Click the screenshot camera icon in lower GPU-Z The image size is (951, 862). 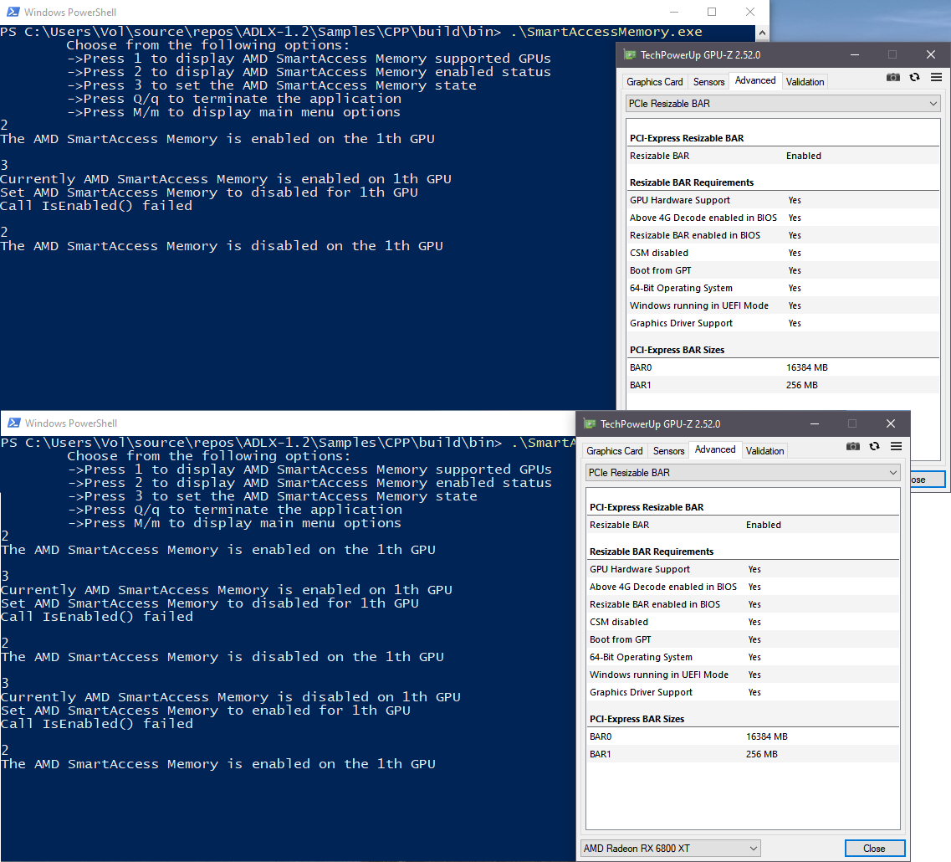coord(853,446)
